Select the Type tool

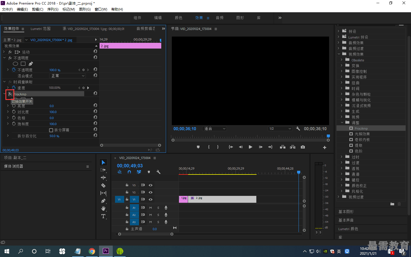(x=103, y=216)
